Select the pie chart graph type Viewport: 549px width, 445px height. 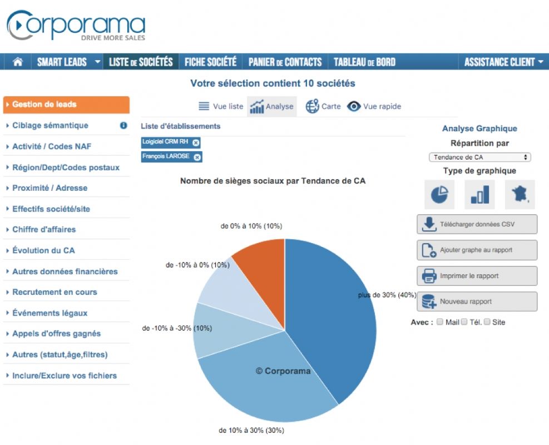439,195
